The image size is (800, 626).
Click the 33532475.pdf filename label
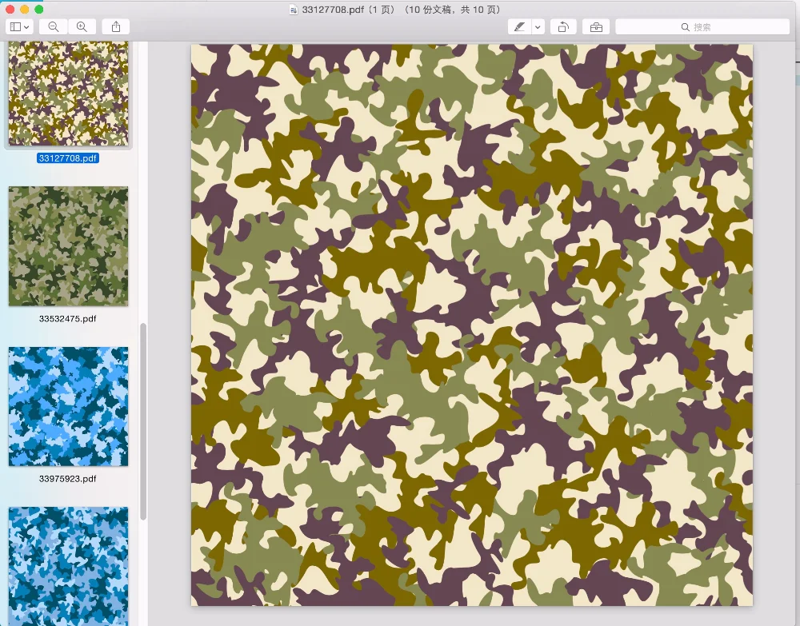[x=68, y=318]
